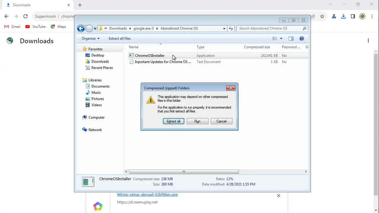This screenshot has height=213, width=379.
Task: Click the scroll left arrow
Action: point(126,172)
